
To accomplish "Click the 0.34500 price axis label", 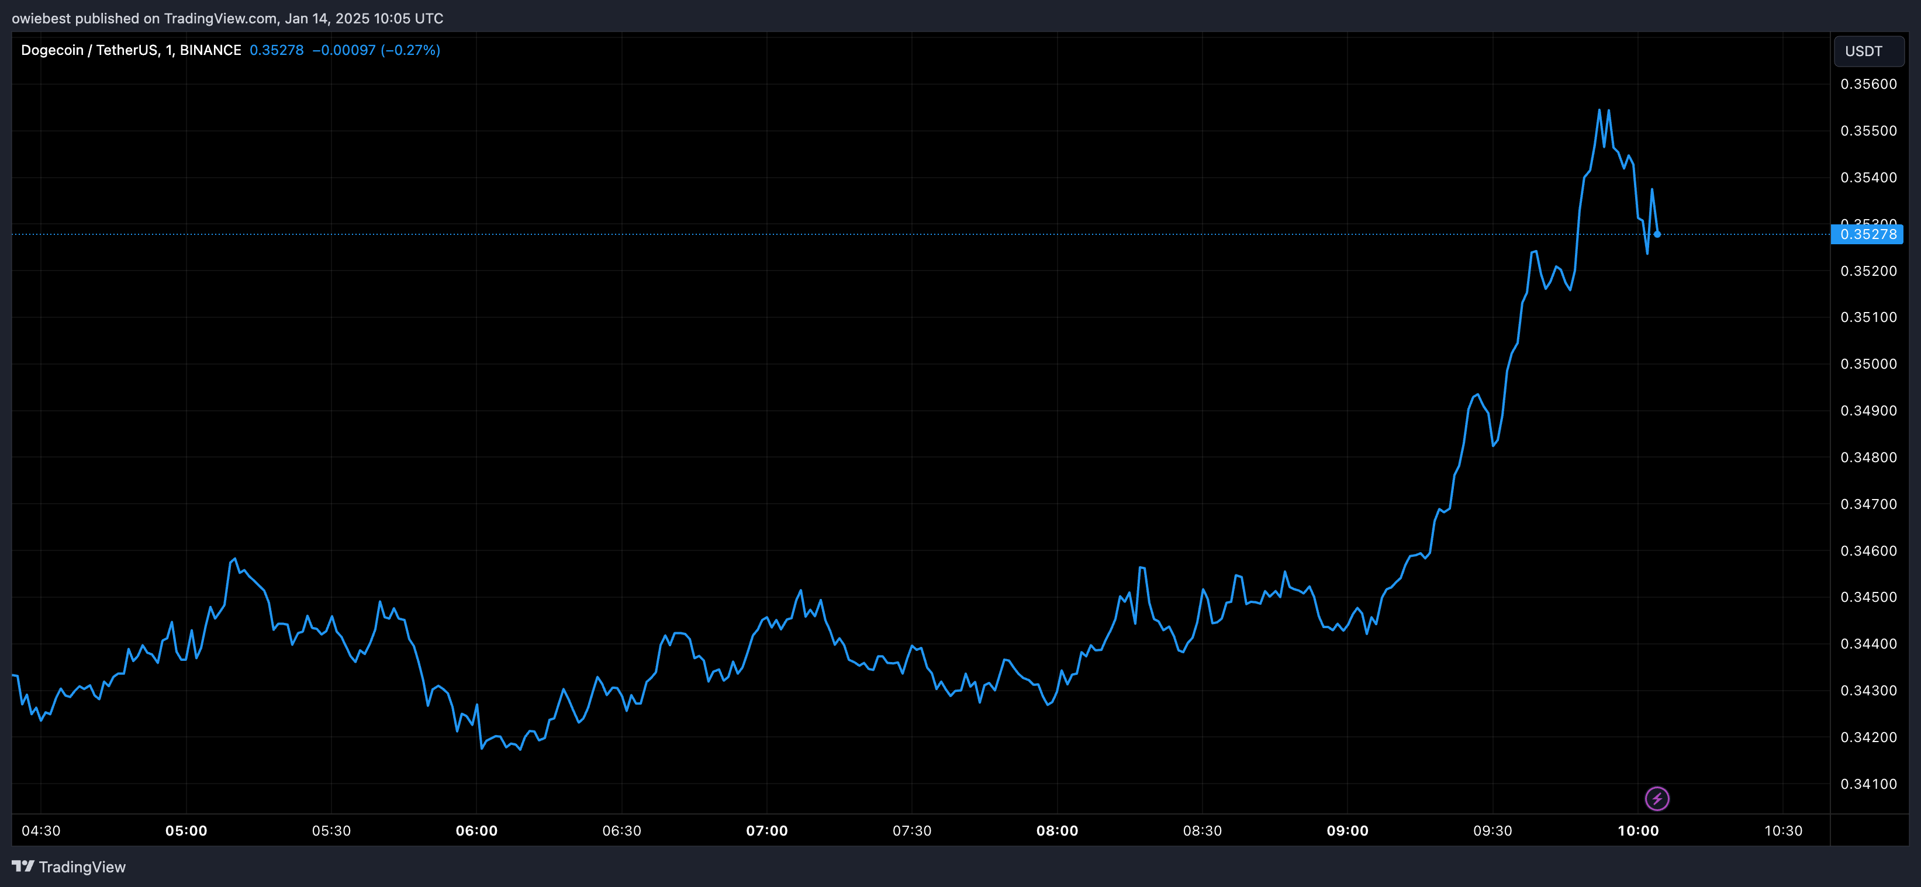I will pos(1869,597).
